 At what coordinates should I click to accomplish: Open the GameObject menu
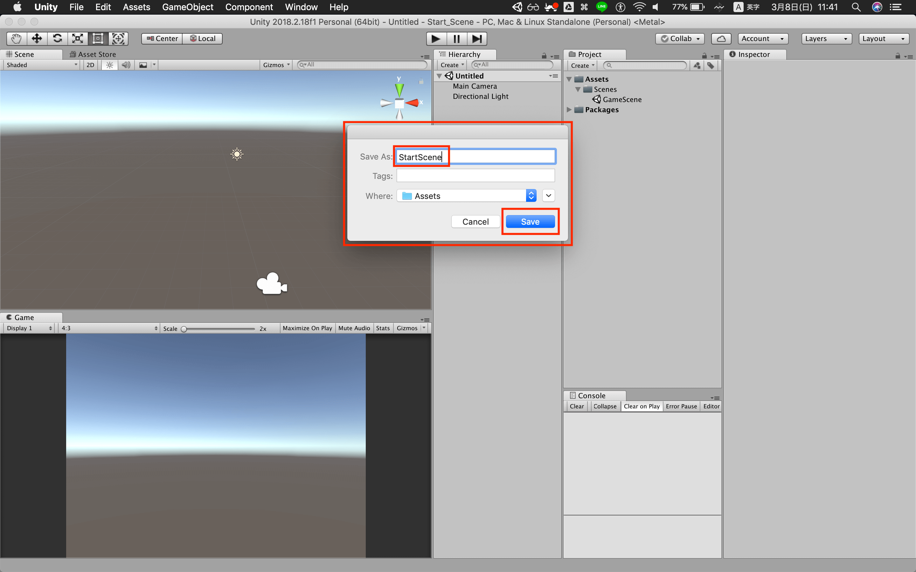(x=187, y=7)
